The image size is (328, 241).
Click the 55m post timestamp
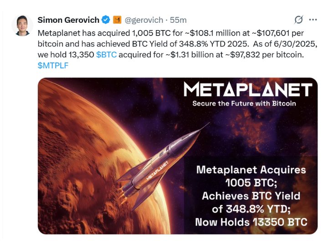click(178, 20)
